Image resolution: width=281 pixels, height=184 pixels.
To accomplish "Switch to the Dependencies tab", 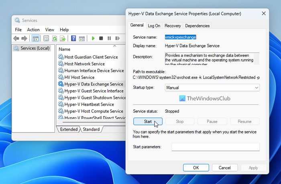I will [198, 26].
